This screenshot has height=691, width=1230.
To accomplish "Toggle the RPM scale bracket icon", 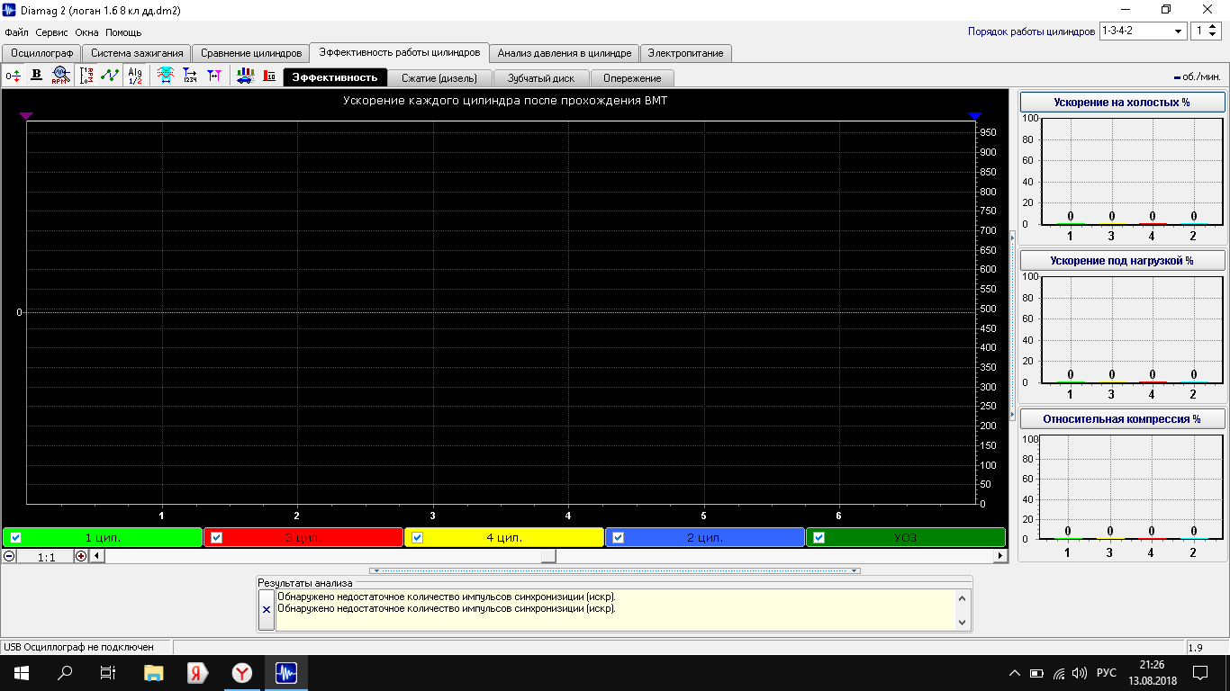I will point(86,76).
